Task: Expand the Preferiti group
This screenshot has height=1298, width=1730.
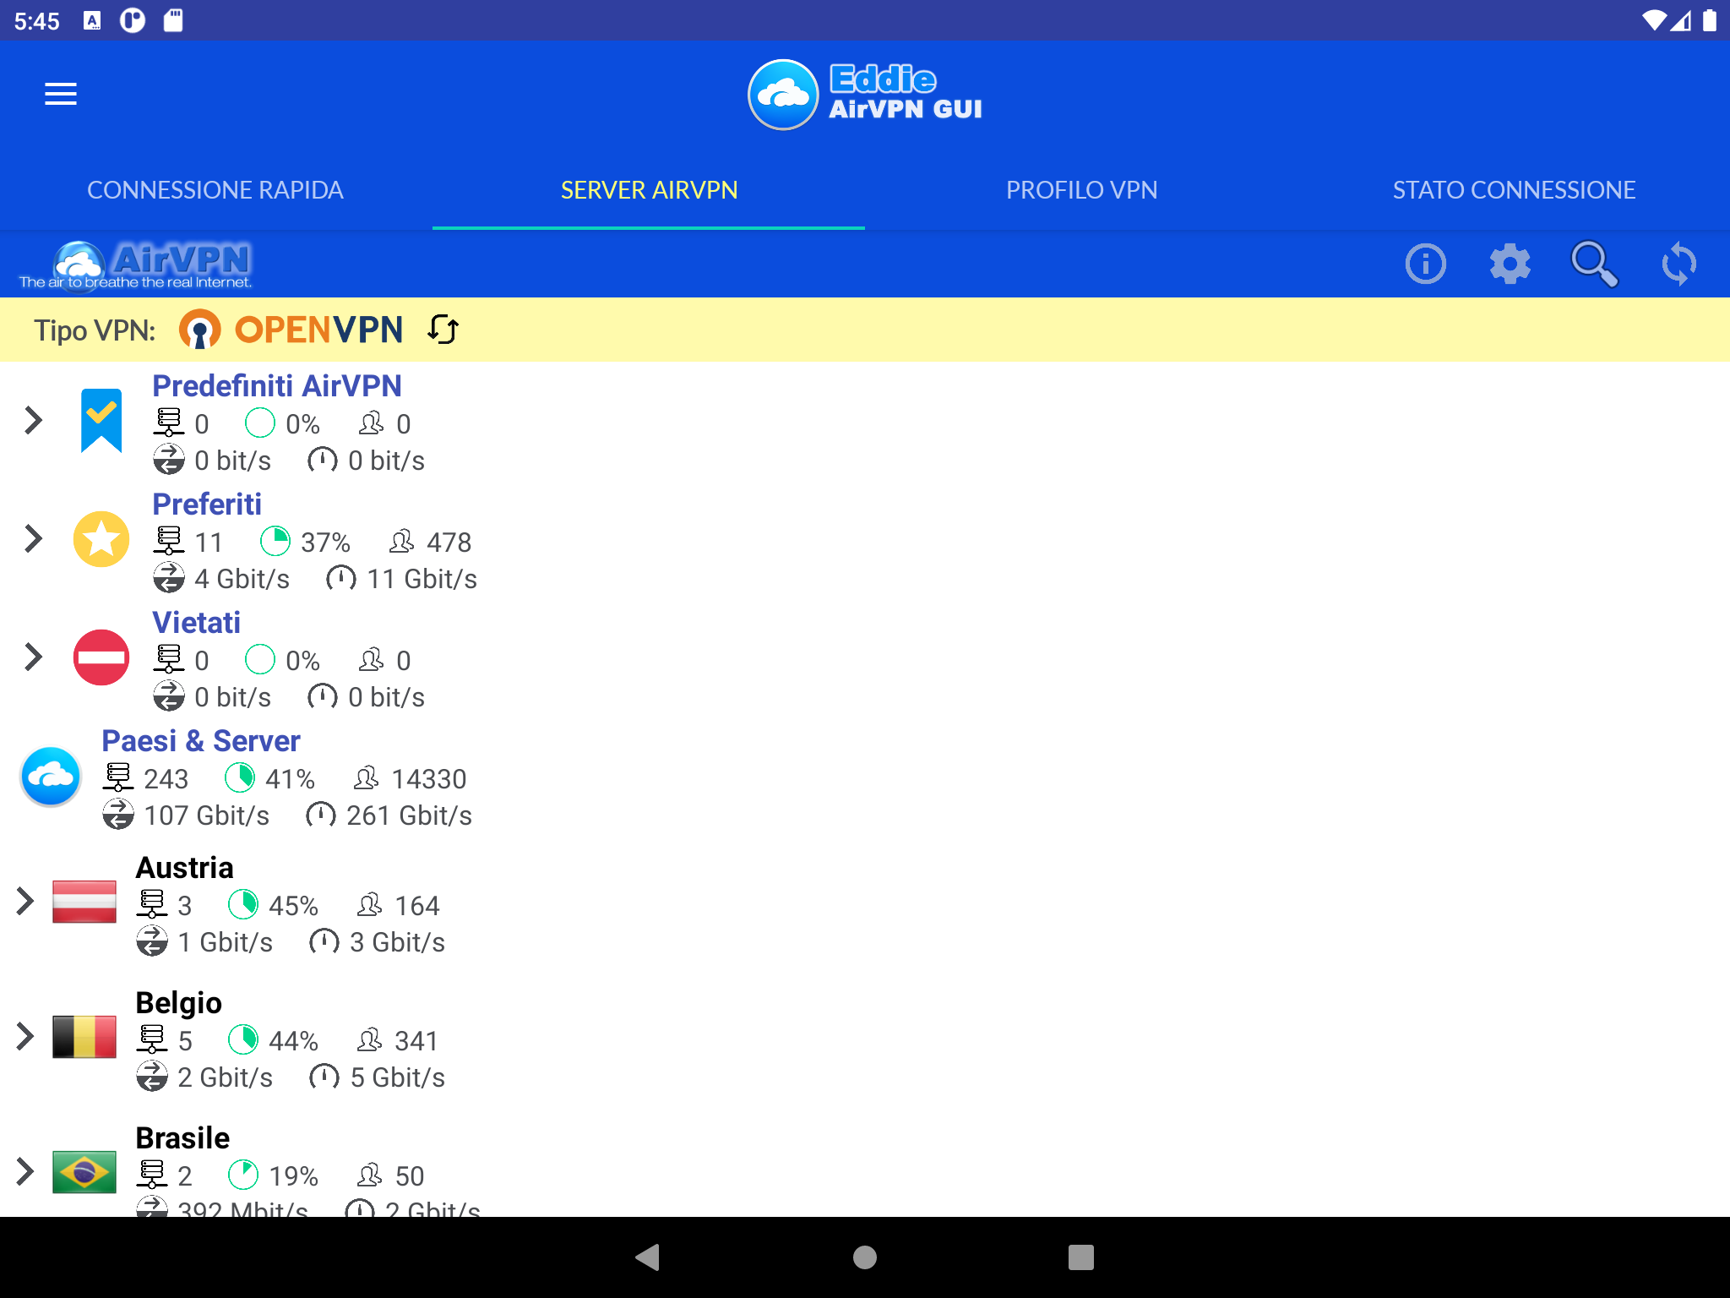Action: click(x=33, y=538)
